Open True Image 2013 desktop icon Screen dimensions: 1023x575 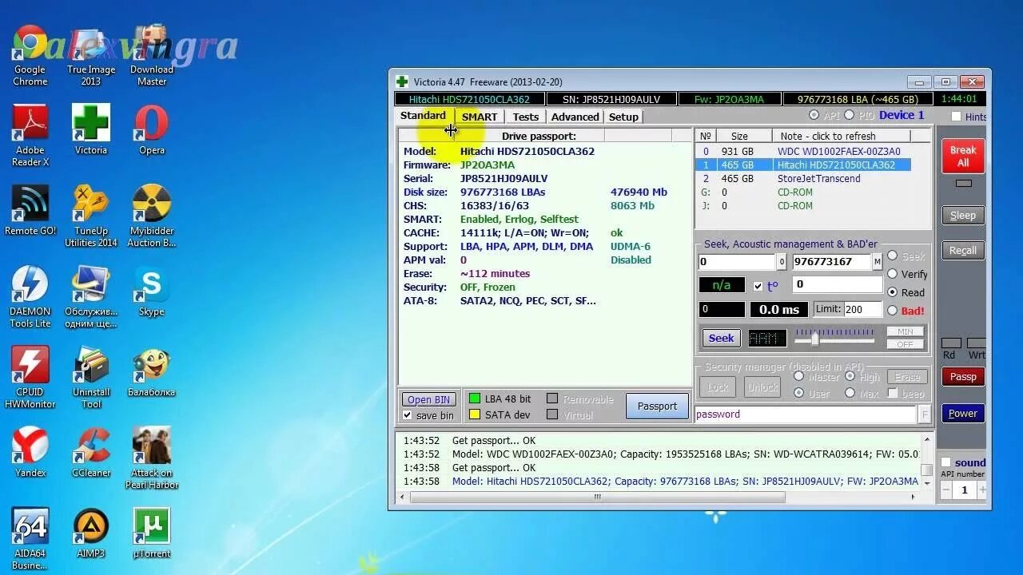pos(91,55)
